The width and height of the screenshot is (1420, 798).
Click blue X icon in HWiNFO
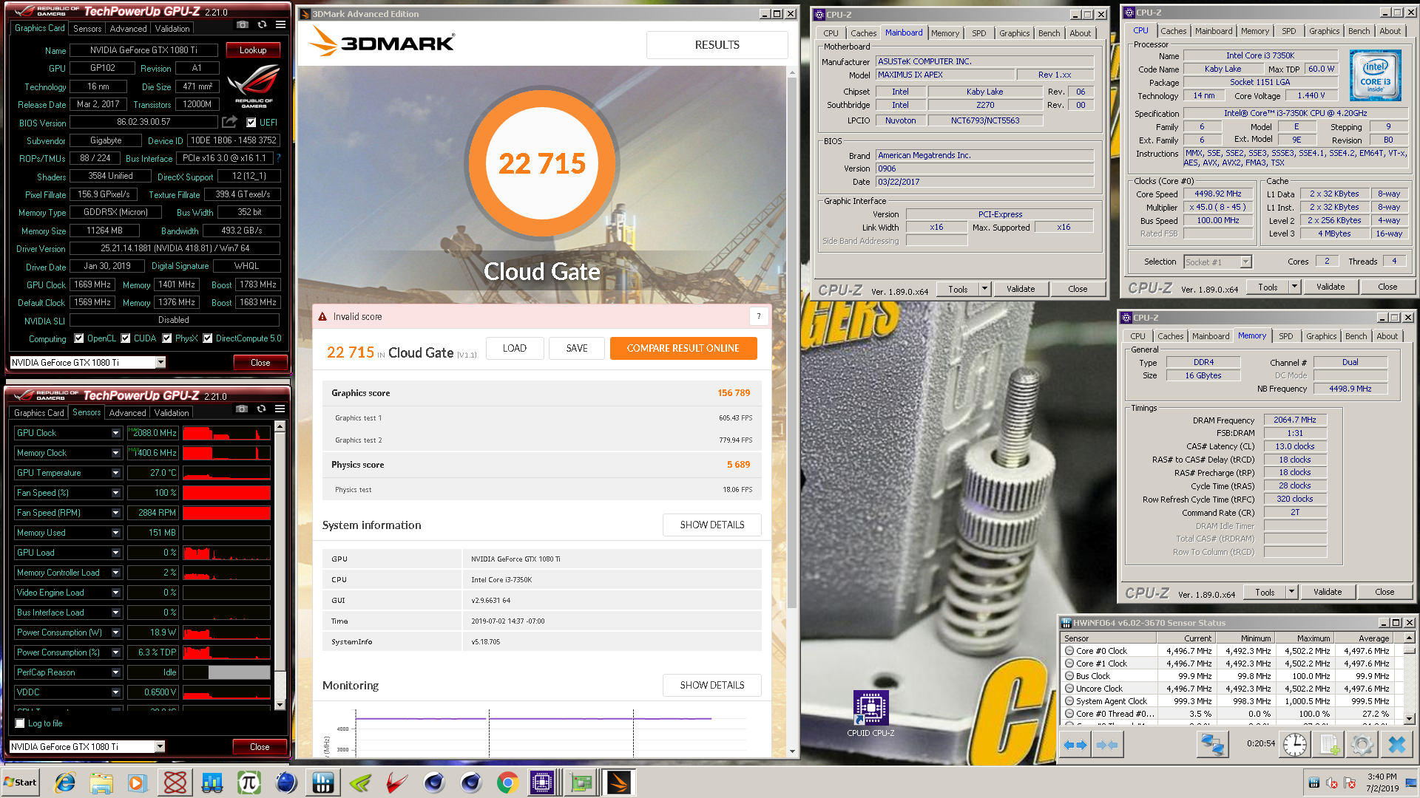(1396, 745)
